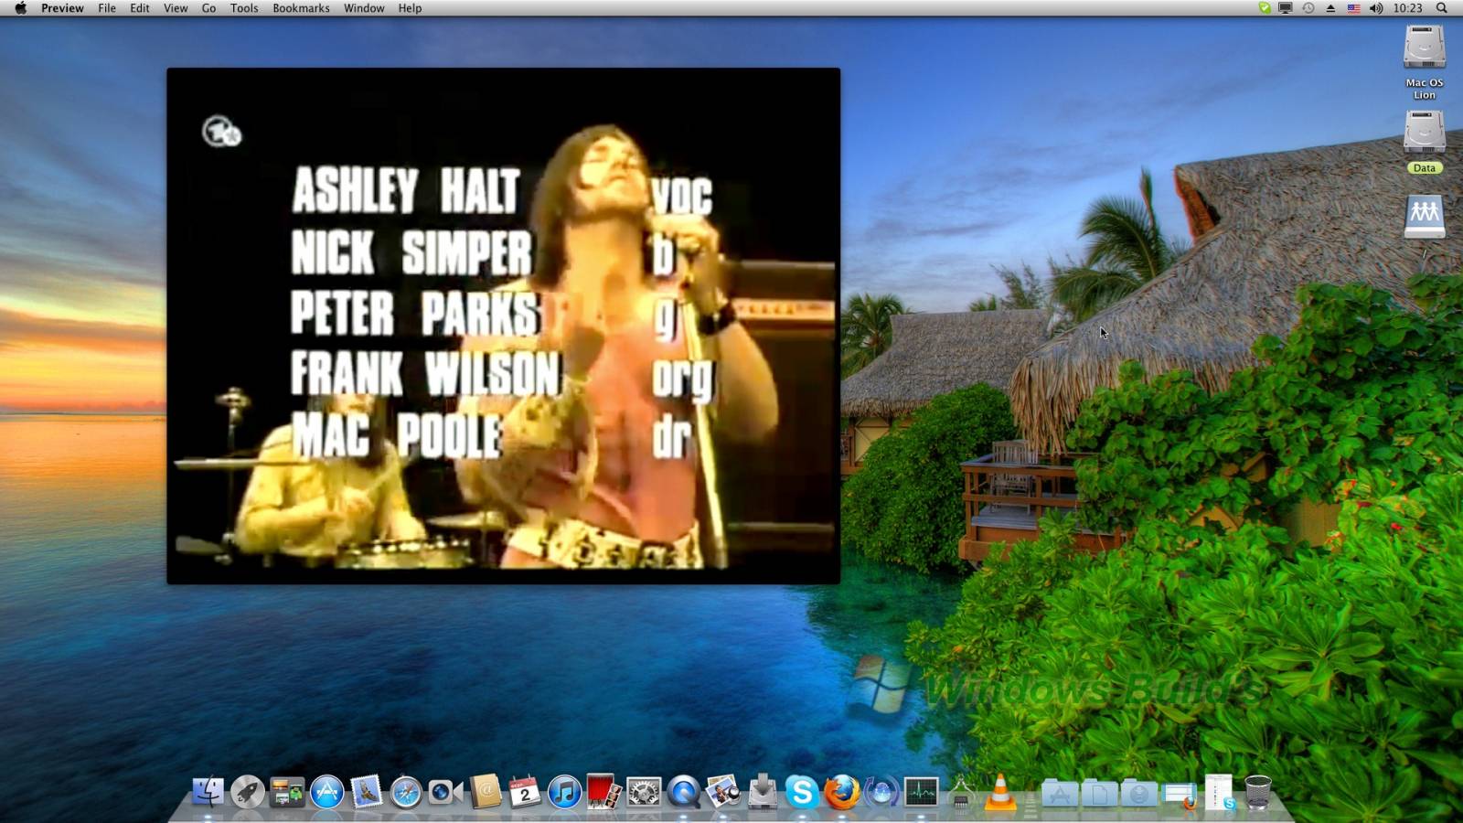Open the Displays menu bar icon
Screen dimensions: 1463x823
[x=1286, y=8]
